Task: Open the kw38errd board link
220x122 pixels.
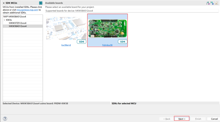Action: tap(66, 45)
